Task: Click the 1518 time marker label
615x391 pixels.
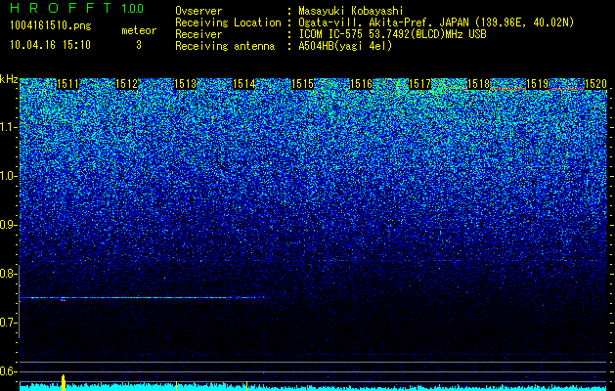Action: pyautogui.click(x=479, y=84)
